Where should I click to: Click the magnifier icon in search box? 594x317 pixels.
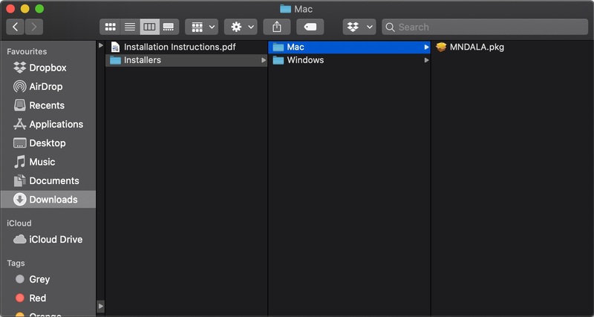[x=390, y=27]
